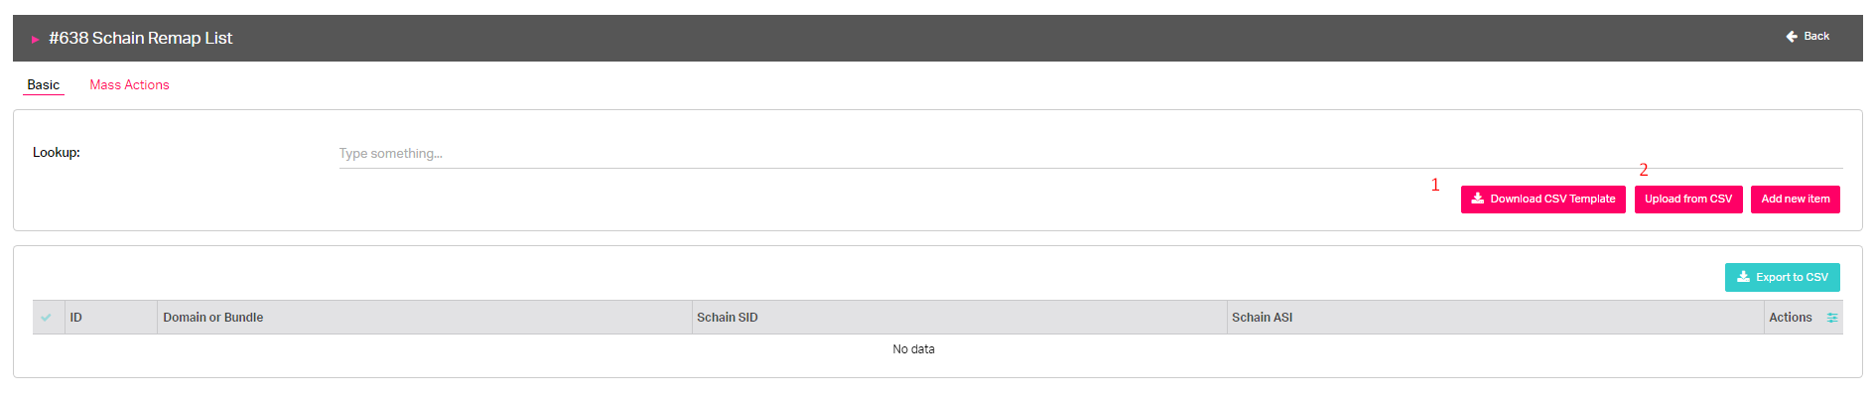
Task: Click the pink triangle beside the page title
Action: click(35, 39)
